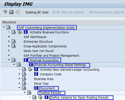Select Document entry in tree
The height and width of the screenshot is (100, 125).
(47, 88)
